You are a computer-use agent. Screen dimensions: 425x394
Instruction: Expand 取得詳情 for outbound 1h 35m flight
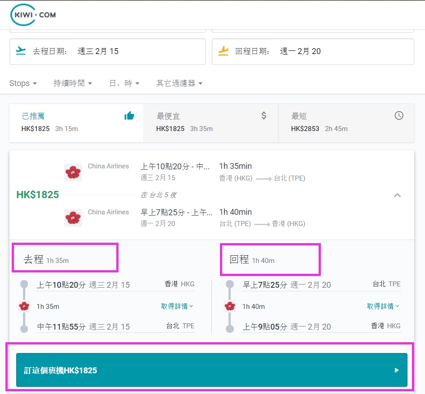coord(177,306)
